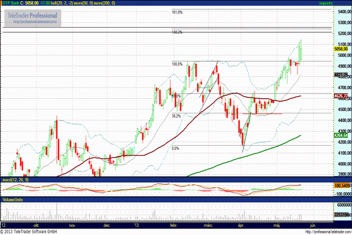Click the 100,5409 MACD value tag
The image size is (352, 235).
point(342,186)
